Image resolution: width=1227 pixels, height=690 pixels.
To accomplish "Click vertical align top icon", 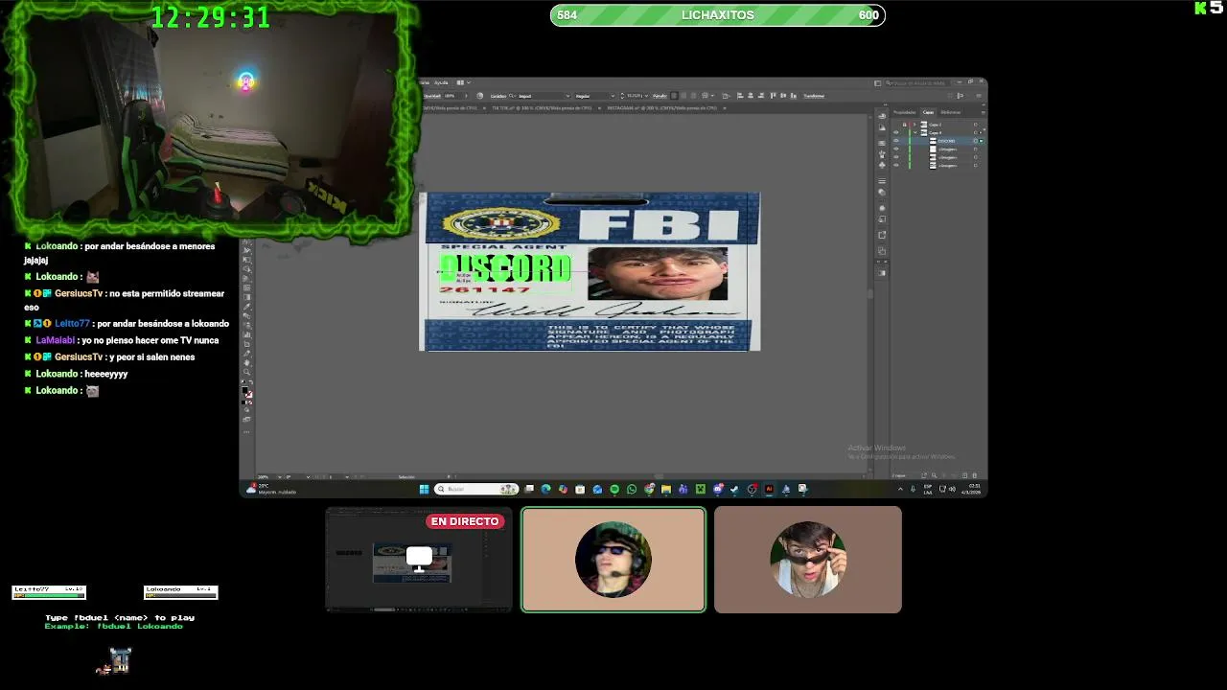I will [x=773, y=96].
